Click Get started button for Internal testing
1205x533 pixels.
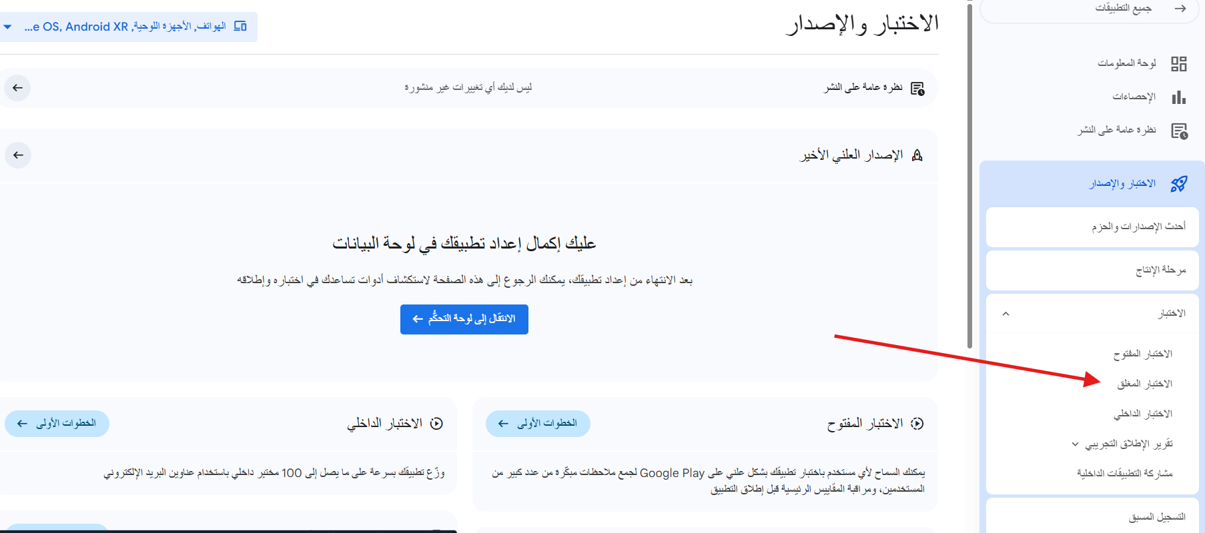[x=57, y=424]
